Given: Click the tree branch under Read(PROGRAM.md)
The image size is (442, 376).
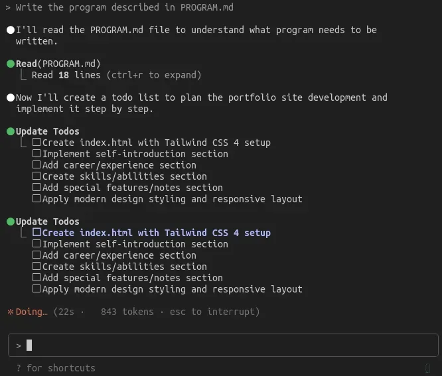Looking at the screenshot, I should click(x=24, y=75).
